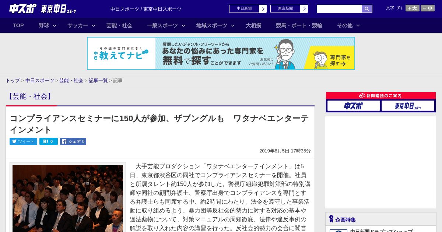Click the 教えてナビ banner advertisement
This screenshot has height=232, width=442.
pyautogui.click(x=221, y=53)
